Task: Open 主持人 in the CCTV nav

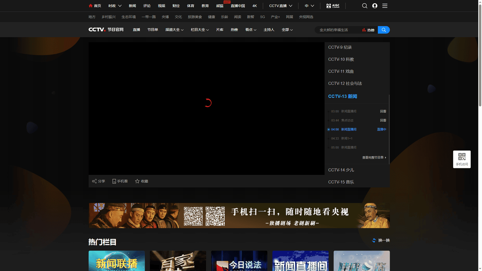Action: [x=269, y=30]
